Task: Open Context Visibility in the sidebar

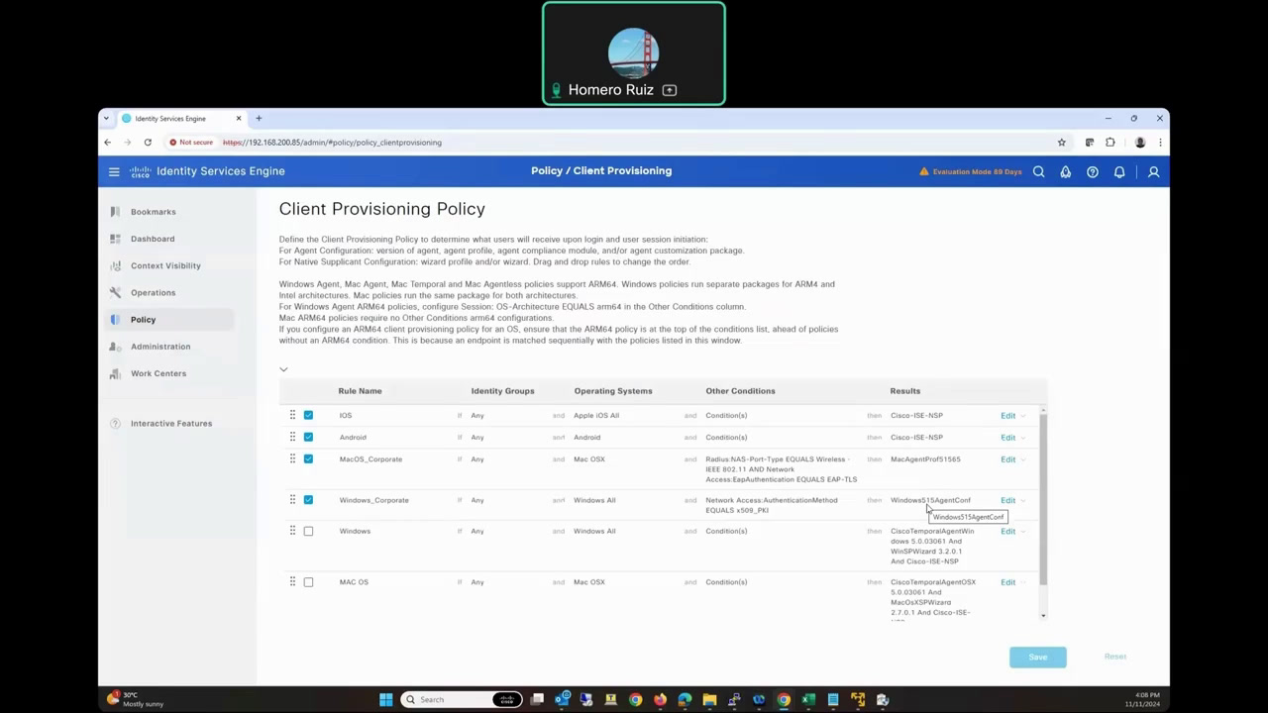Action: [167, 265]
